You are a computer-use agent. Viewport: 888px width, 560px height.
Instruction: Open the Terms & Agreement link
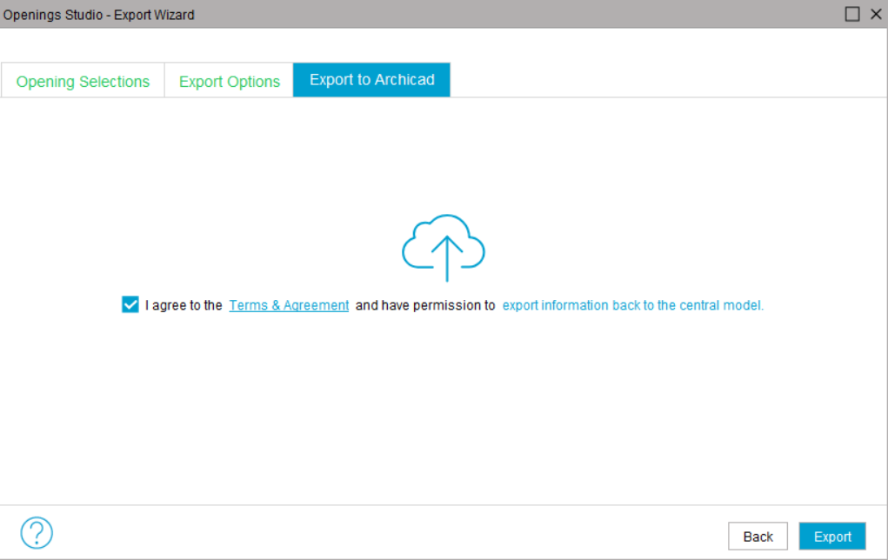click(289, 305)
